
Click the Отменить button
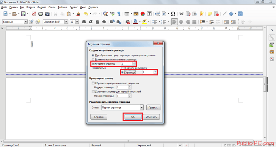point(151,117)
